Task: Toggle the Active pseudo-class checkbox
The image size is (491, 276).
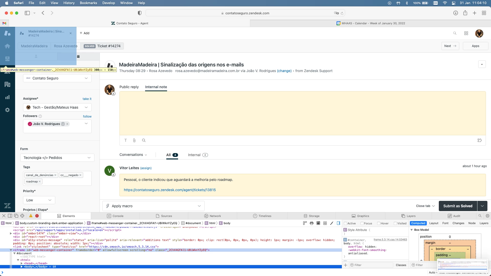Action: point(345,223)
